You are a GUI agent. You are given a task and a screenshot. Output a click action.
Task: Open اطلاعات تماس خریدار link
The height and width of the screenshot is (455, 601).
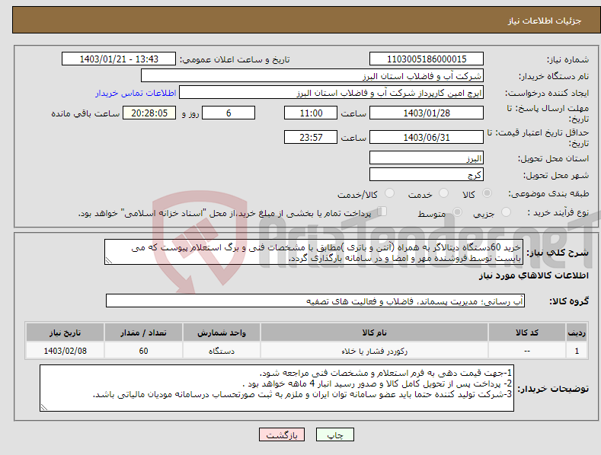point(136,93)
